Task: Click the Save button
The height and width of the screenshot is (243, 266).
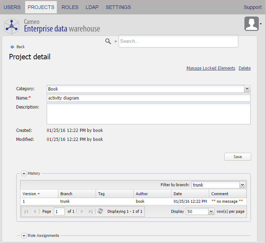Action: coord(238,157)
